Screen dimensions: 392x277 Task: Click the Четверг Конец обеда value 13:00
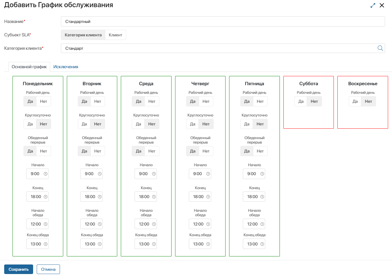(x=198, y=244)
